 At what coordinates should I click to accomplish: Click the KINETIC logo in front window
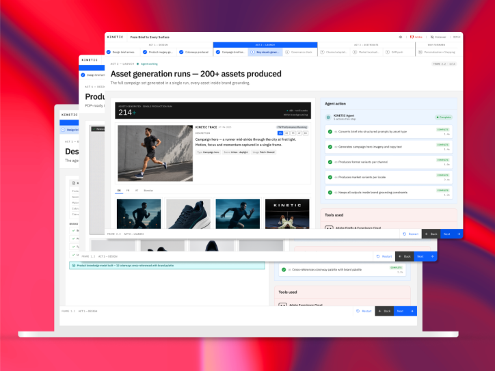click(115, 37)
